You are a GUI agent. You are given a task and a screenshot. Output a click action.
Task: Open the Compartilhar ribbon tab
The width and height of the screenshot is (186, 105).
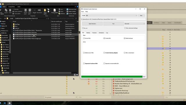pos(12,7)
